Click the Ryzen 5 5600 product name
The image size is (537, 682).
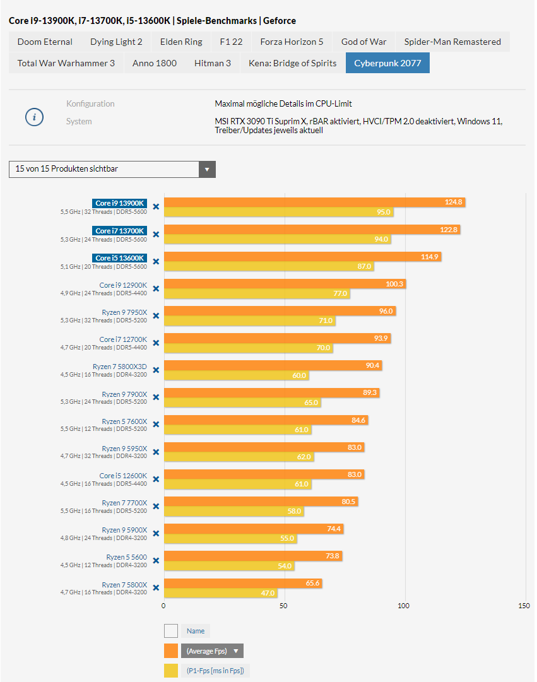(x=127, y=557)
